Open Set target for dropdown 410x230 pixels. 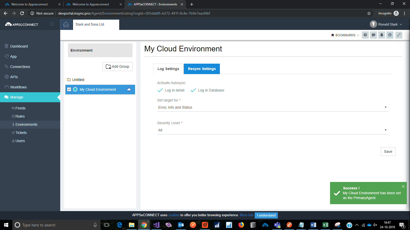click(x=272, y=107)
